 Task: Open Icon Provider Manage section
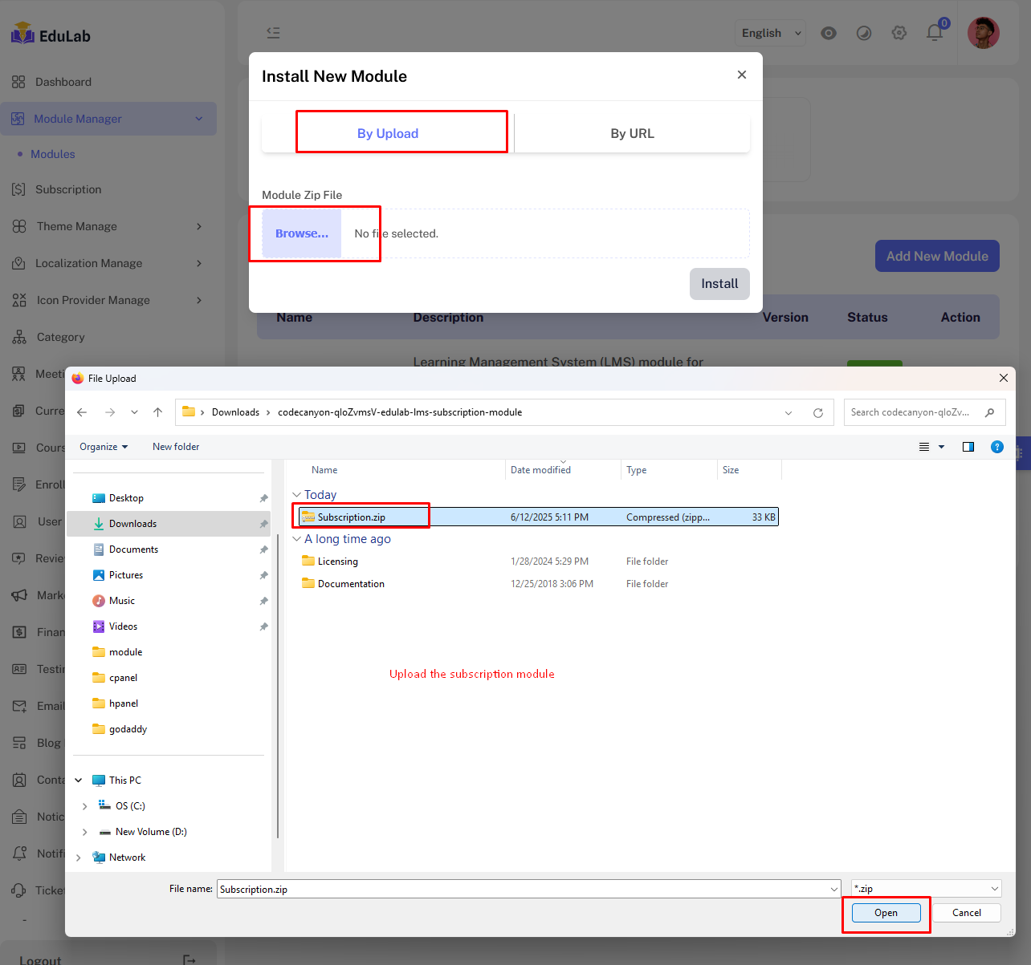94,300
